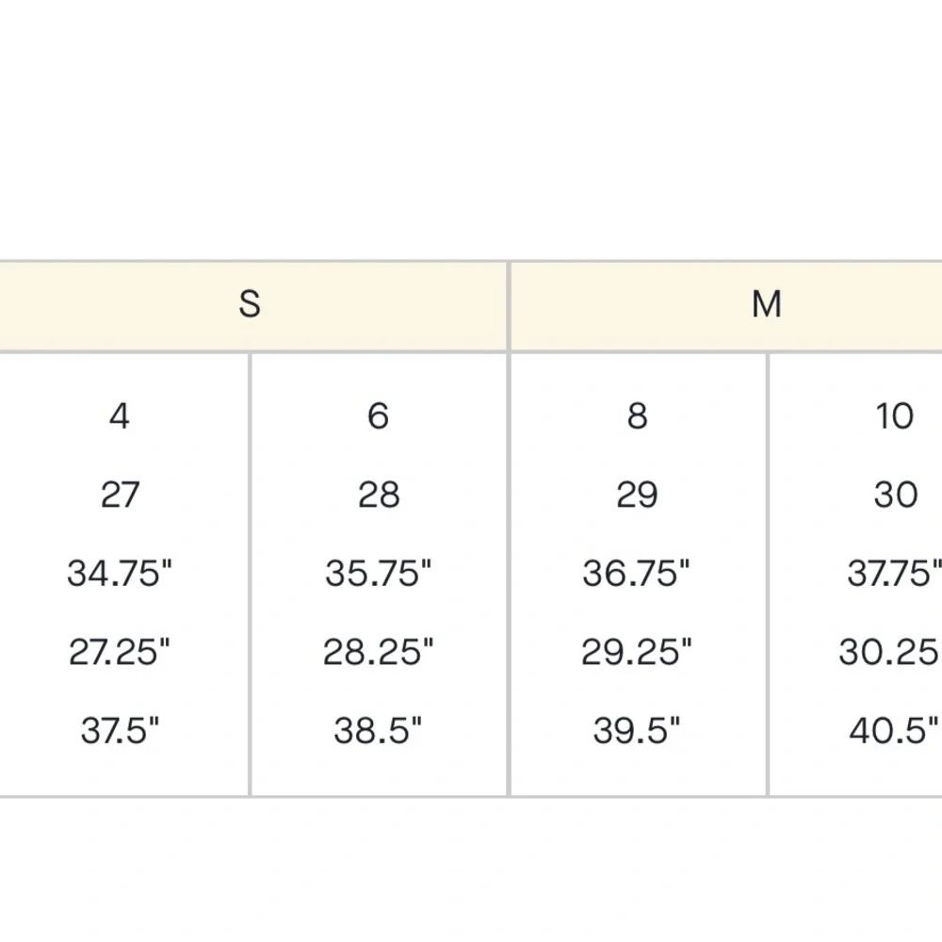Click the 40.5" measurement
The image size is (942, 942).
click(894, 731)
